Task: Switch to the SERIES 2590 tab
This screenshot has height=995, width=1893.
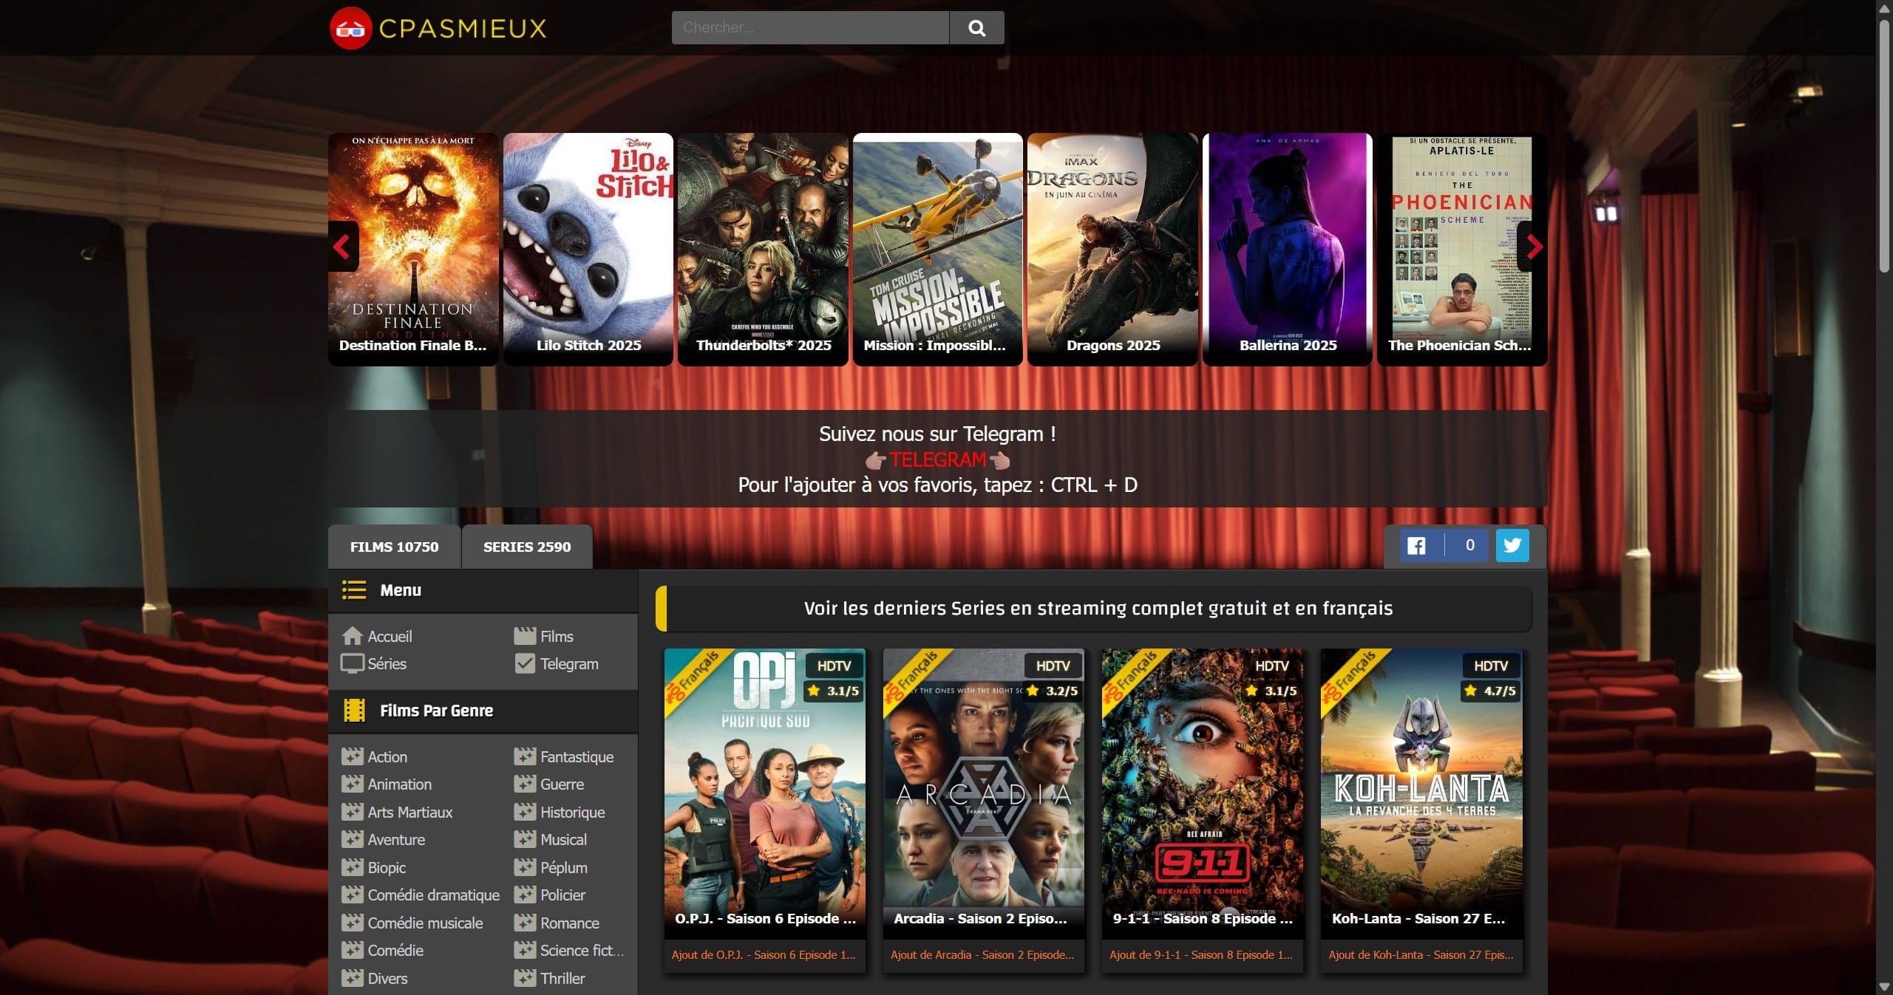Action: coord(526,547)
